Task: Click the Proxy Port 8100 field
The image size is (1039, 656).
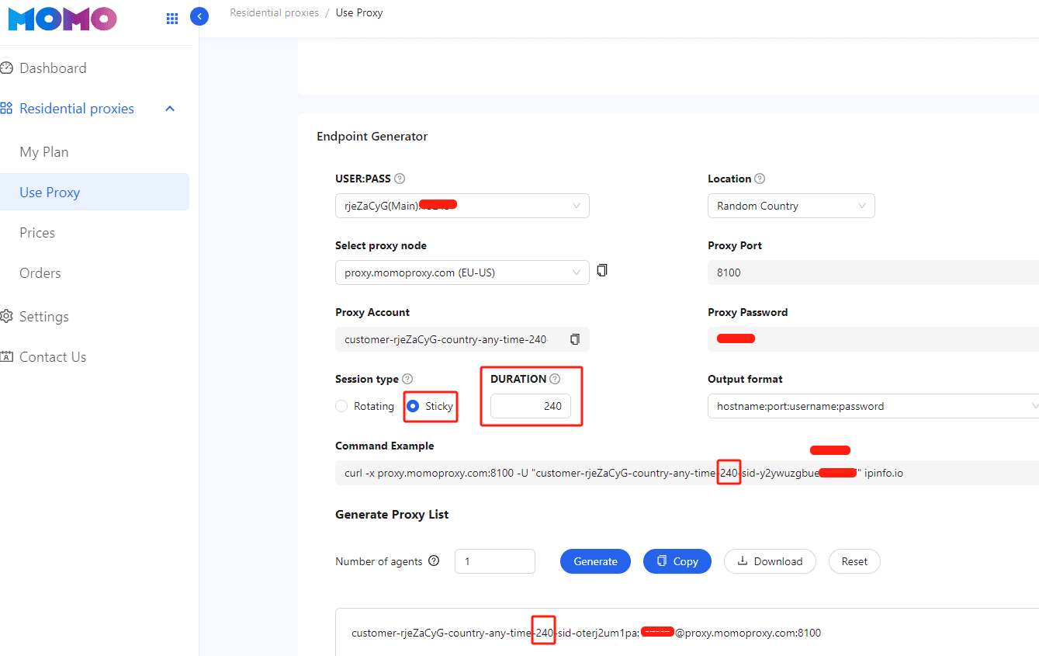Action: point(873,272)
